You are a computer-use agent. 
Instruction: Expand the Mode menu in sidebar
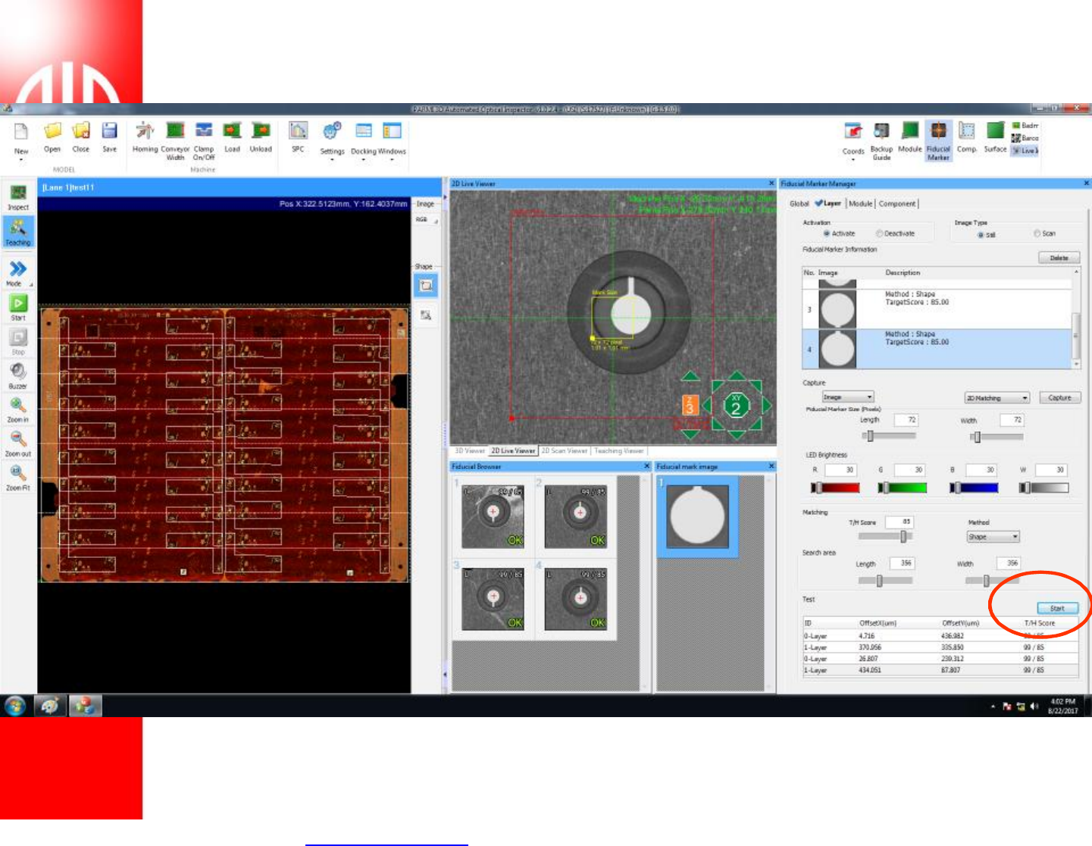pos(31,284)
